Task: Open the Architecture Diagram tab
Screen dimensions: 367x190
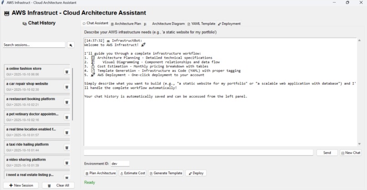Action: [164, 24]
